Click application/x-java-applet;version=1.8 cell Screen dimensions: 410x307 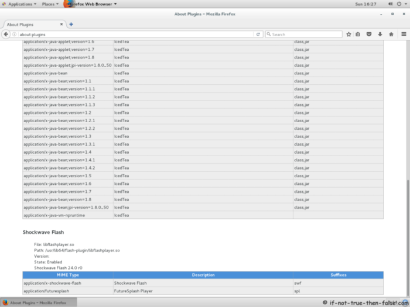[x=68, y=57]
